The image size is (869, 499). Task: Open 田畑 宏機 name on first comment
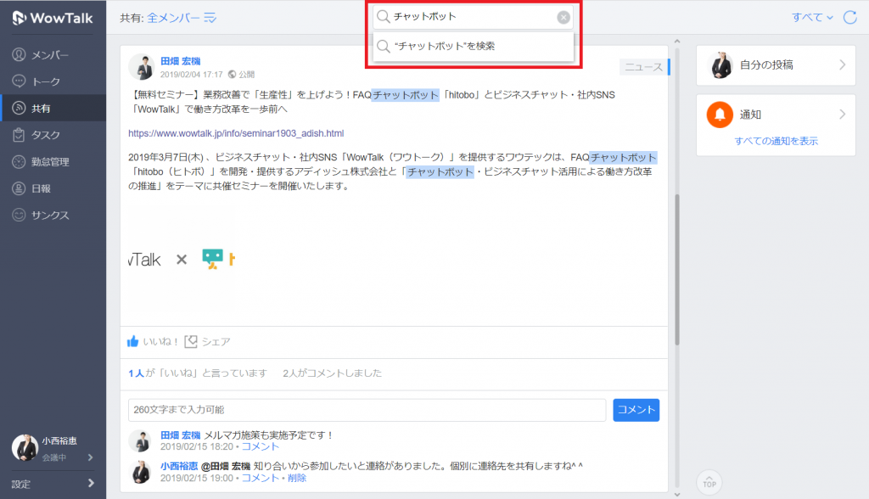180,435
